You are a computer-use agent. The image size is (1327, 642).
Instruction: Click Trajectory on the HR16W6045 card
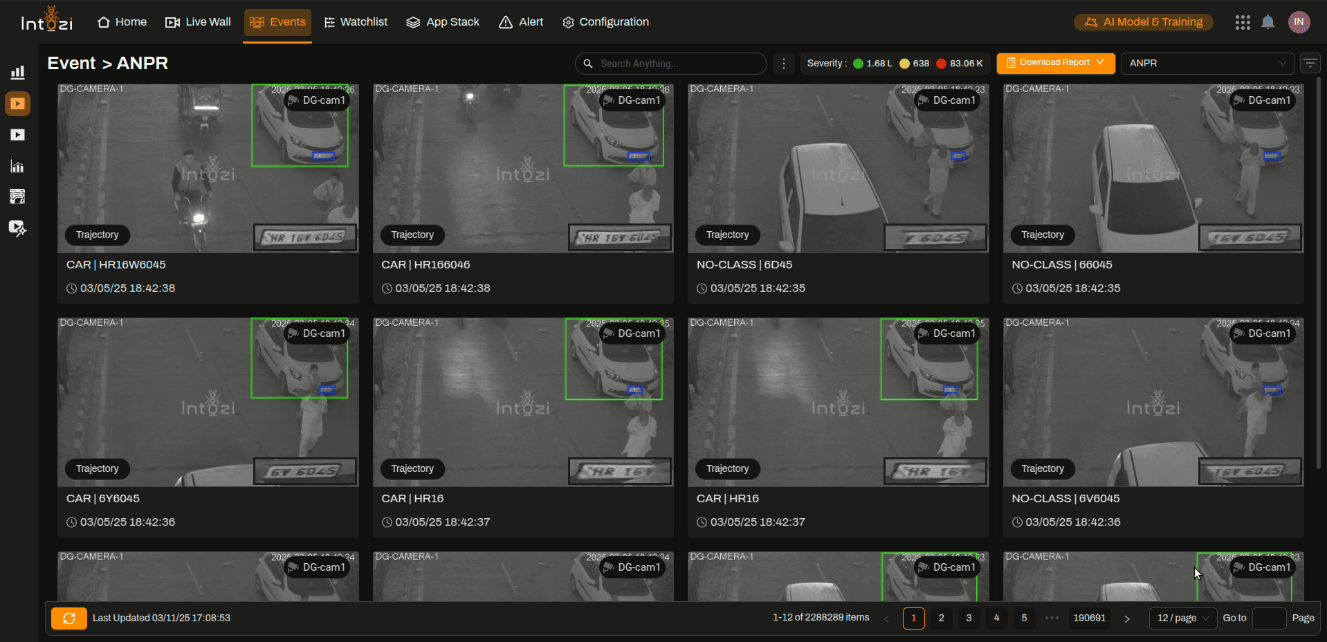click(x=98, y=235)
